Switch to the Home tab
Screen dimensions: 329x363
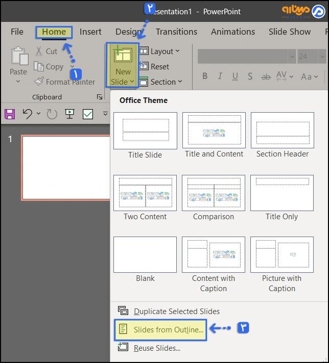point(54,32)
